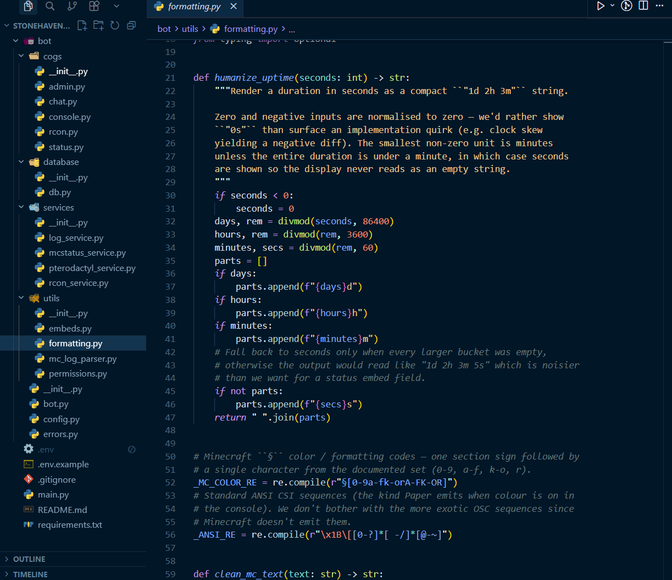Click the gear icon beside .env
The image size is (672, 580).
(x=29, y=449)
